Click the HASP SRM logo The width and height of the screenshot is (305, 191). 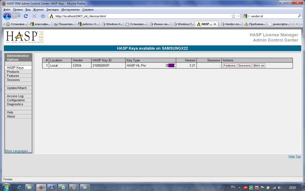click(x=25, y=37)
